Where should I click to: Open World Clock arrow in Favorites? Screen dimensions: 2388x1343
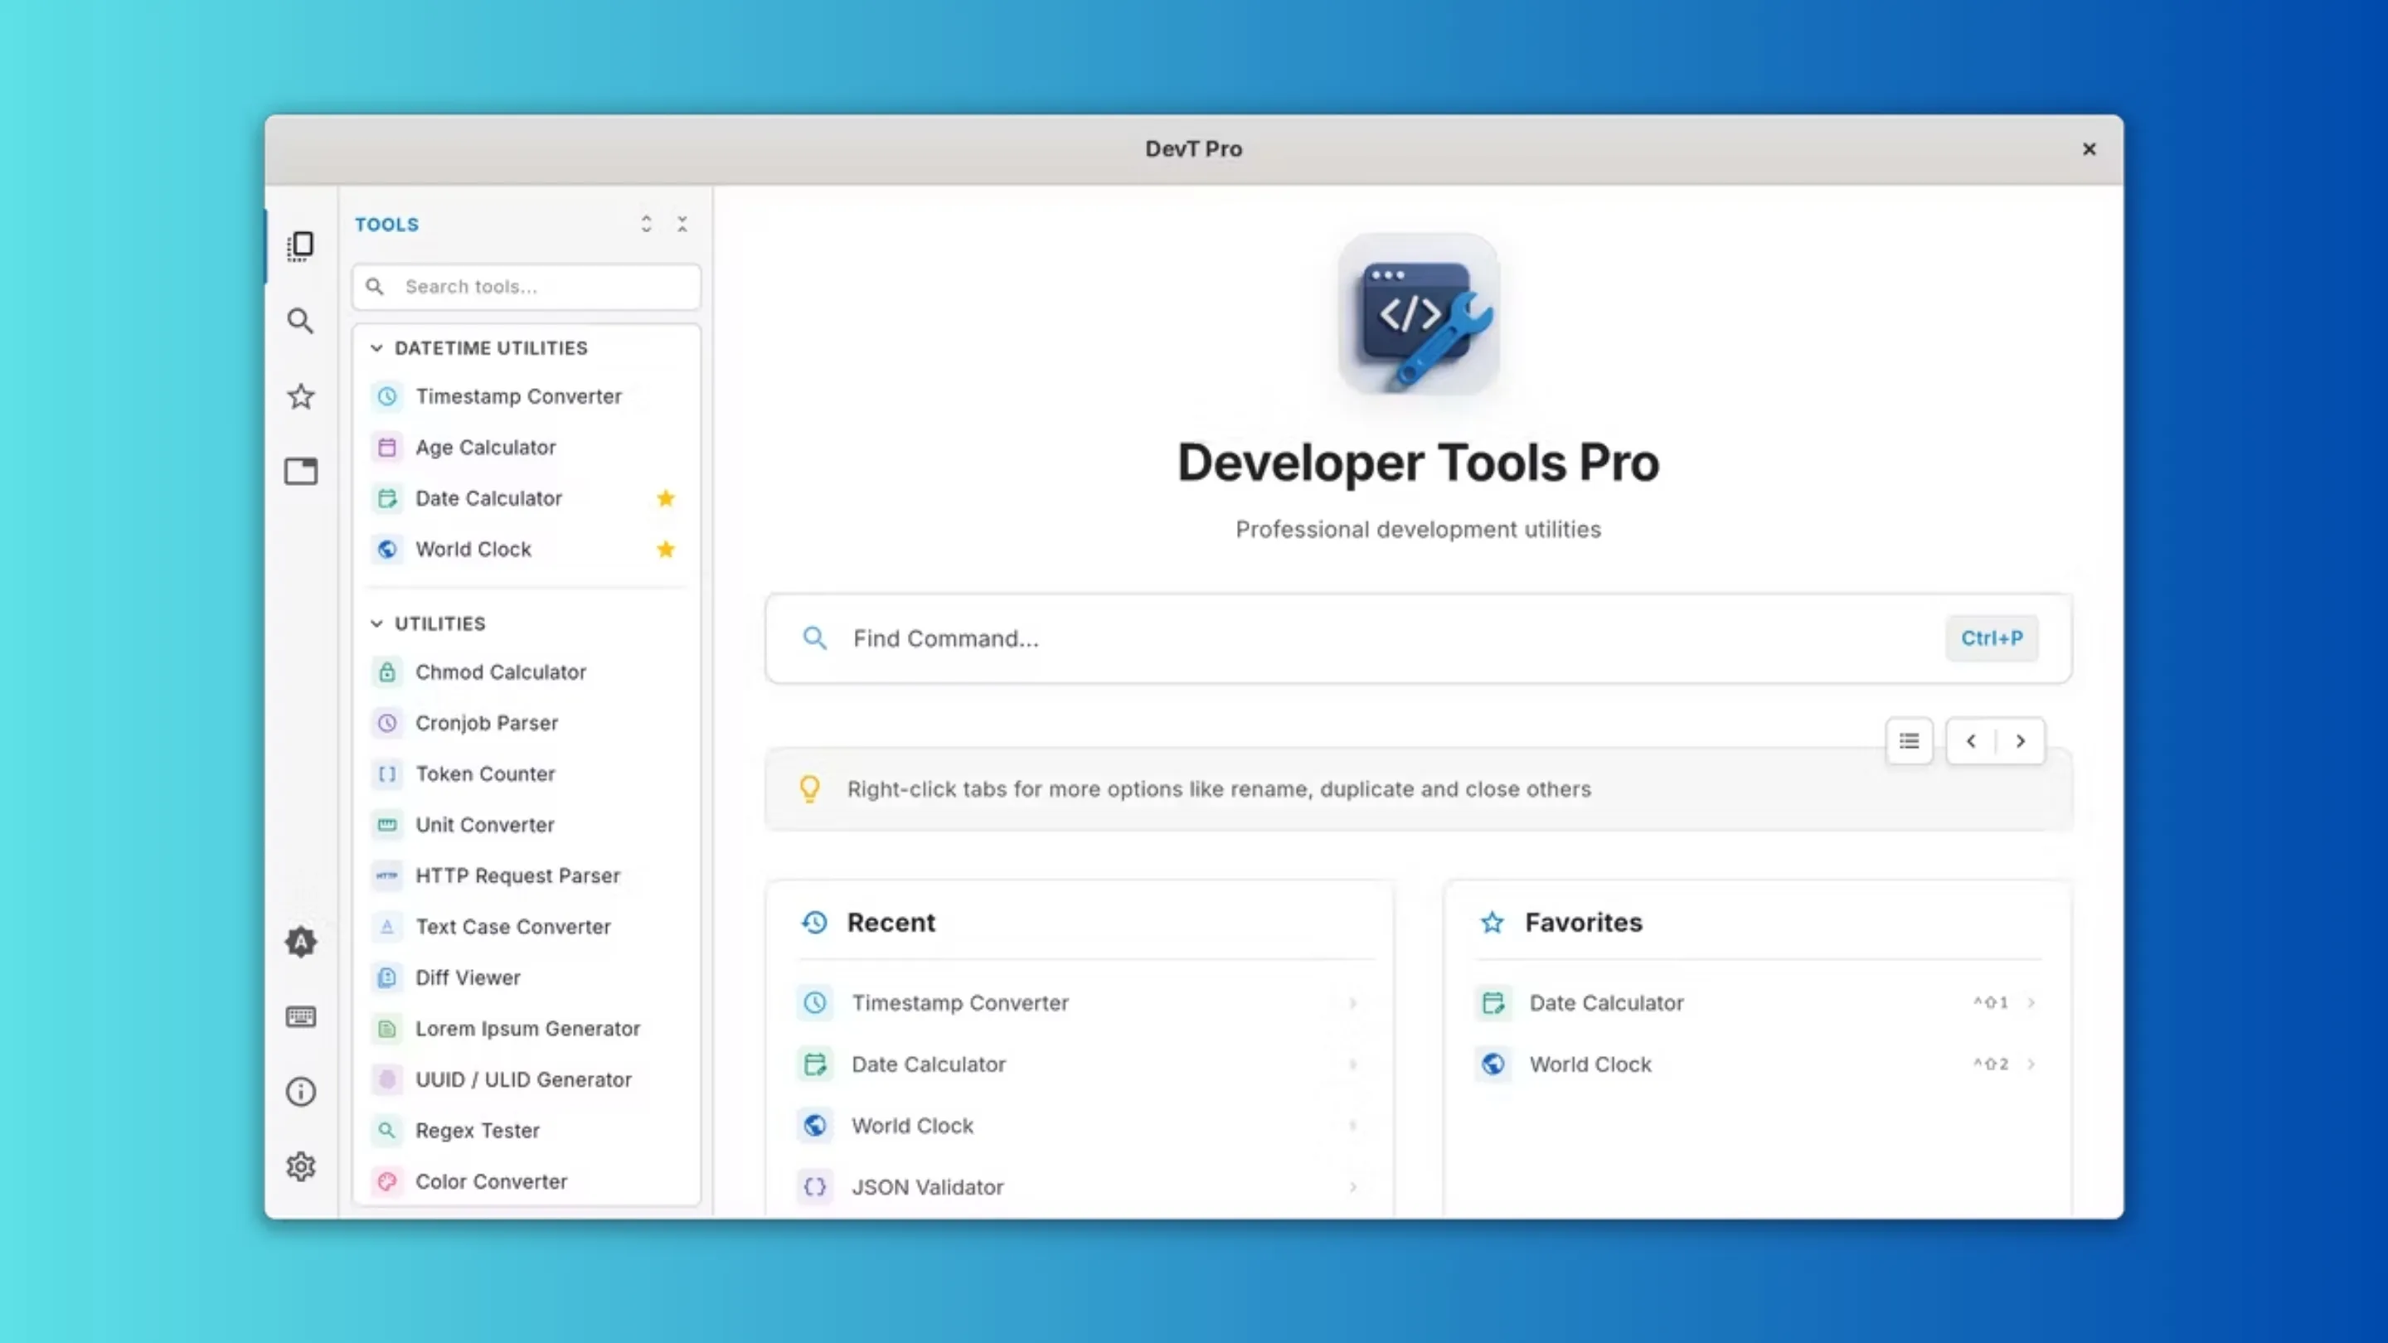click(2031, 1064)
